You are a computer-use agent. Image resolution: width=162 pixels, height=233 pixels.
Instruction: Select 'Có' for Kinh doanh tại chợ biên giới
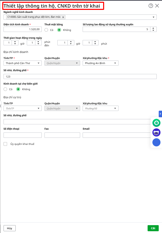[x=5, y=89]
